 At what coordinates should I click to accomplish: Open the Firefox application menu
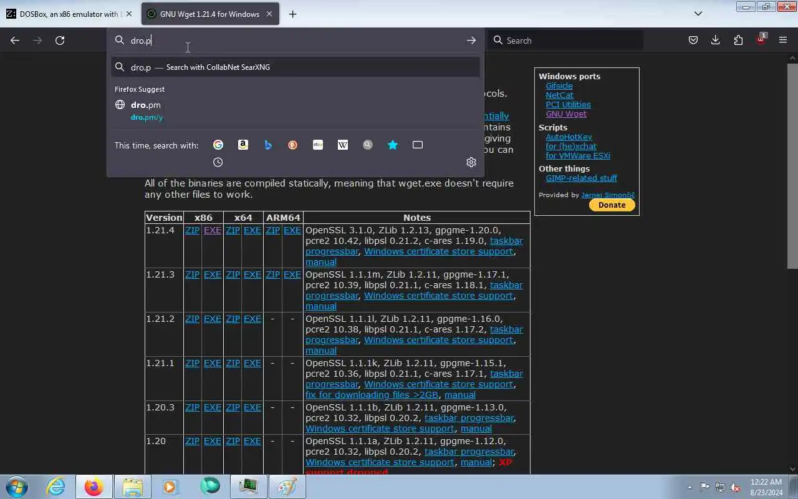[x=783, y=41]
